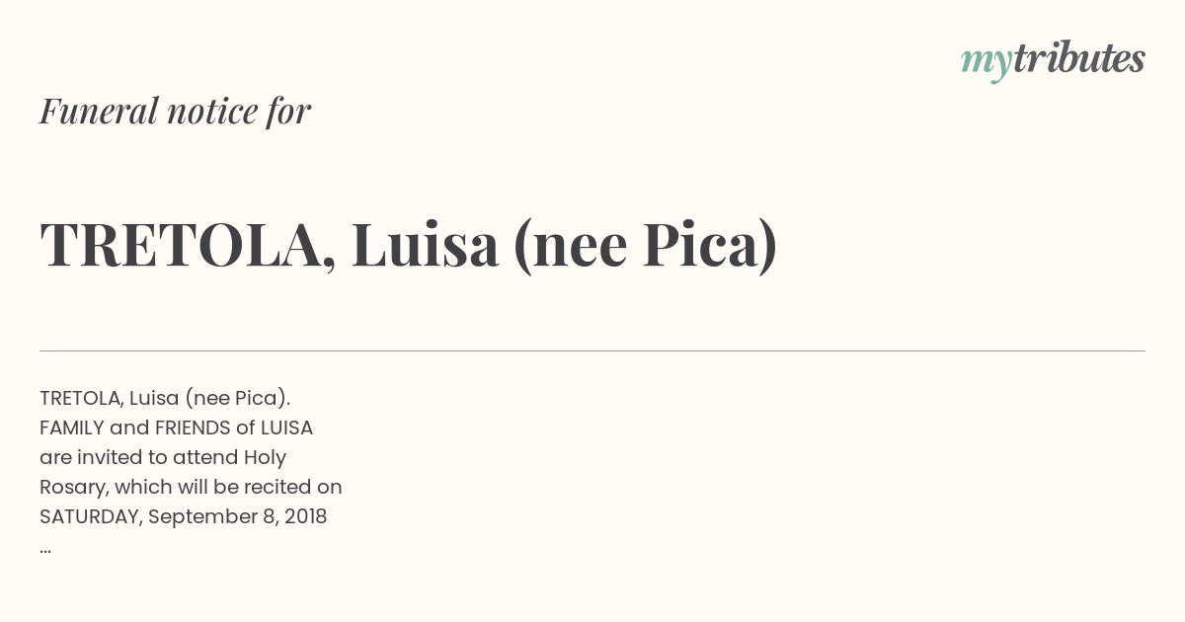Click the dark "tributes" part of the logo

click(x=1078, y=58)
